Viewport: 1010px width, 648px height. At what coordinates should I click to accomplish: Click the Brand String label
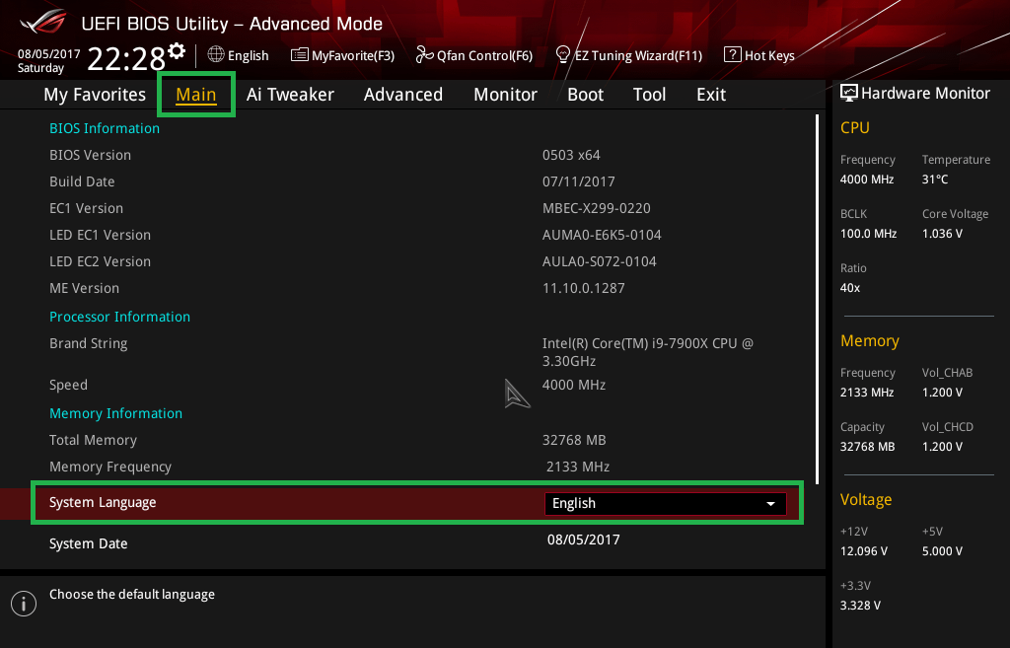(88, 344)
